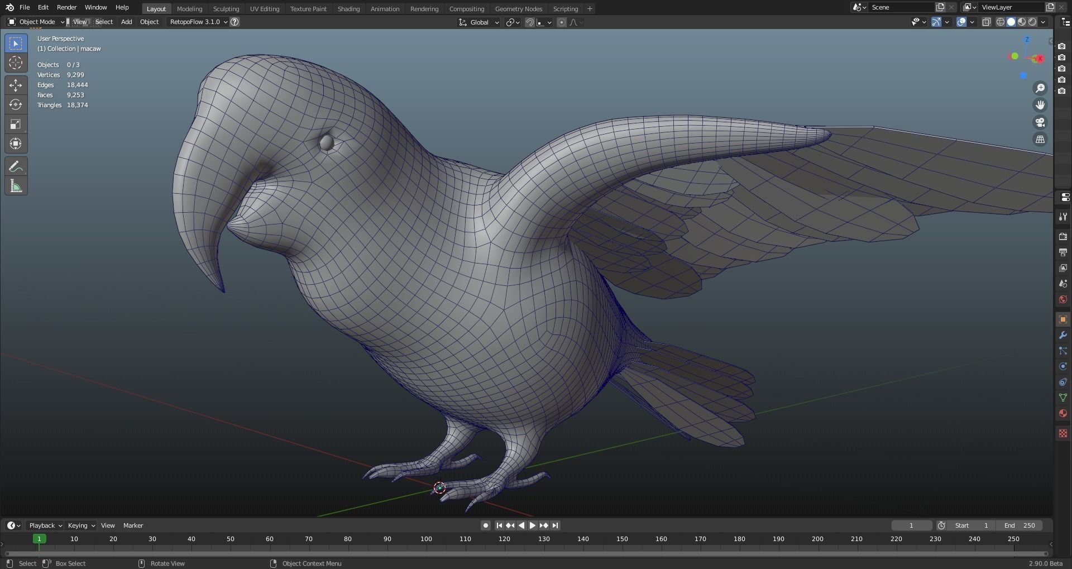Open the Object Constraints properties tab
Viewport: 1072px width, 569px height.
coord(1063,382)
